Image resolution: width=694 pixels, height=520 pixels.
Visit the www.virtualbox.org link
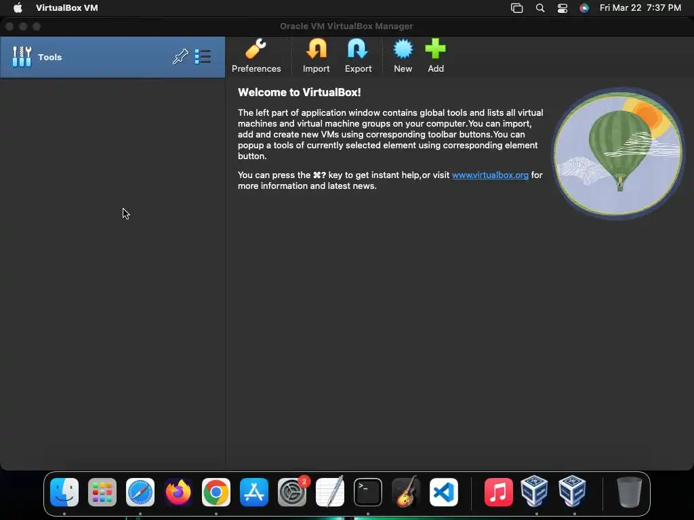(490, 175)
